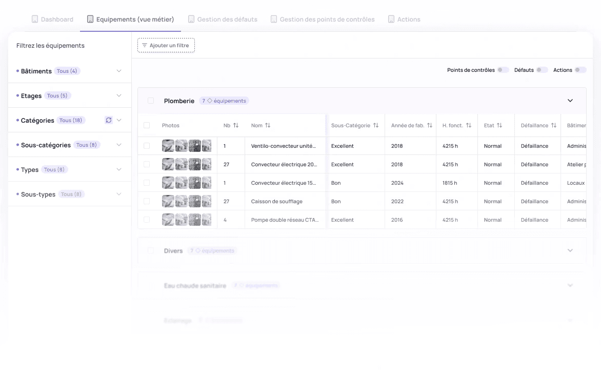Open the Gestion des défauts tab
This screenshot has height=370, width=601.
[223, 19]
